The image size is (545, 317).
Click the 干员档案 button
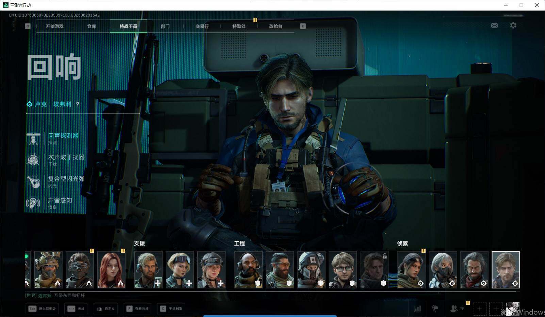click(x=171, y=308)
